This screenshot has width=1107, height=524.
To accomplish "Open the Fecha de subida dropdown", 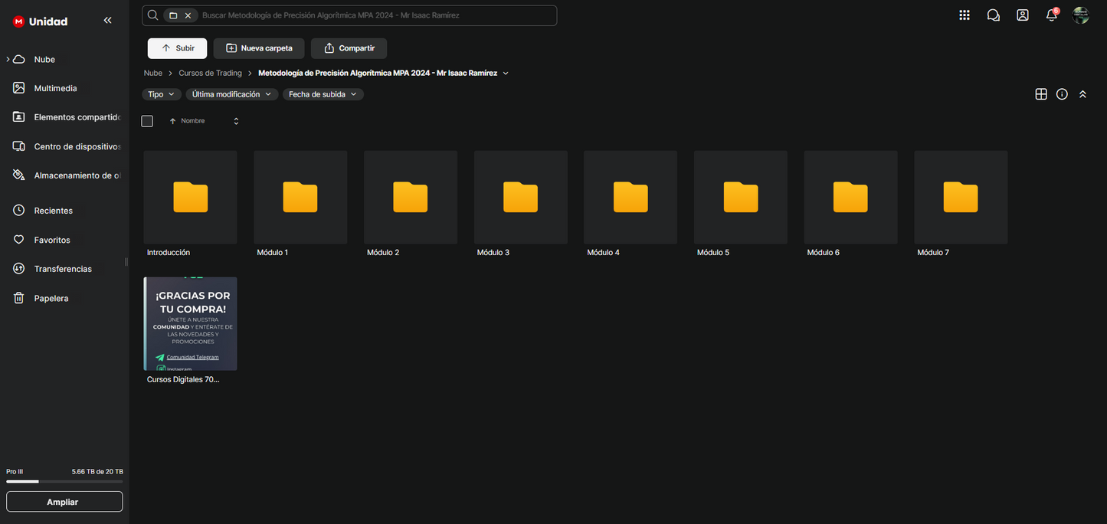I will [x=323, y=94].
